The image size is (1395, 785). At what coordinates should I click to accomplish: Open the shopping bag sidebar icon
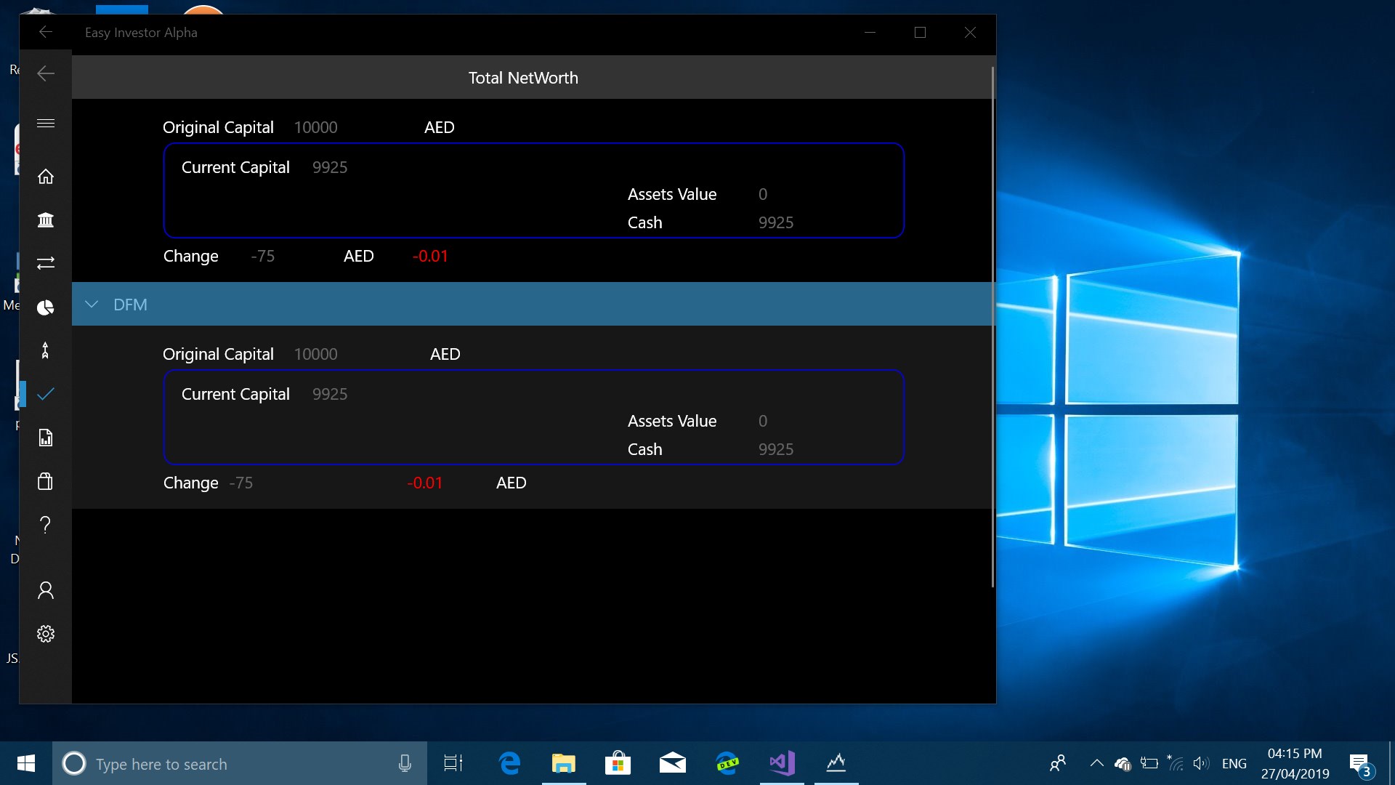coord(45,481)
